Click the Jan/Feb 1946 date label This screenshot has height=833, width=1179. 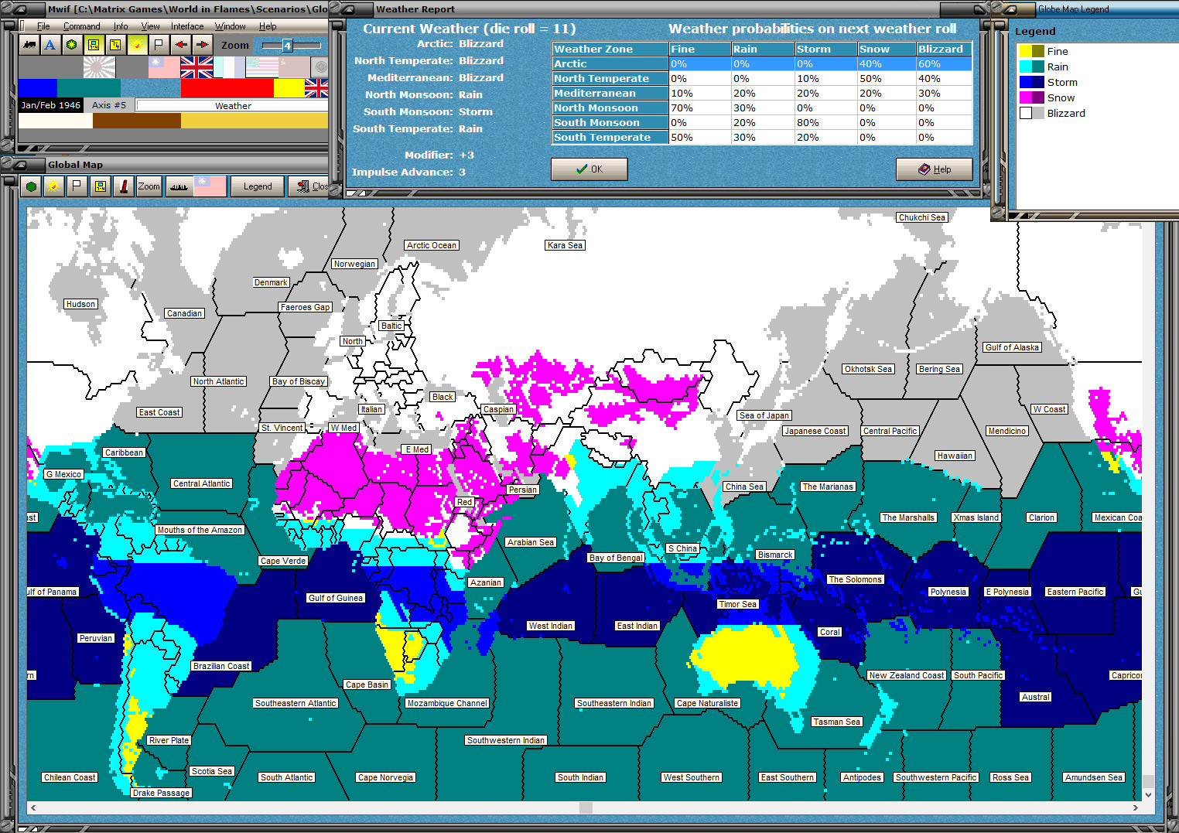pyautogui.click(x=51, y=105)
